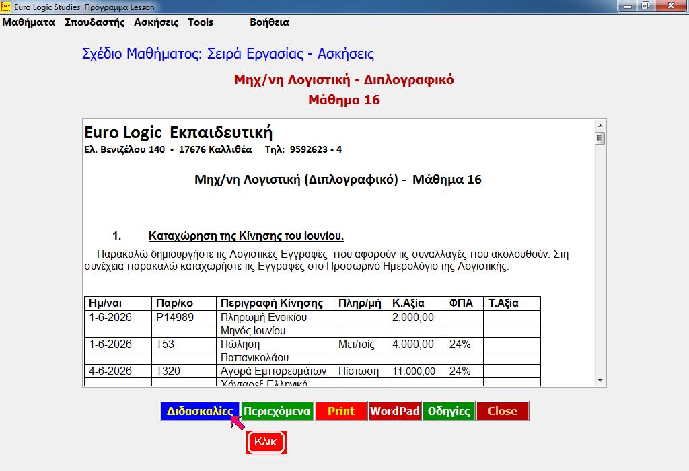Click the underlined heading Καταχώρηση της Κίνησης του Ιουνίου

[246, 236]
